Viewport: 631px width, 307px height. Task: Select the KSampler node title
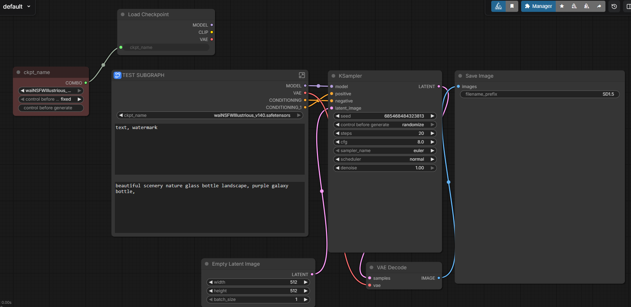350,76
